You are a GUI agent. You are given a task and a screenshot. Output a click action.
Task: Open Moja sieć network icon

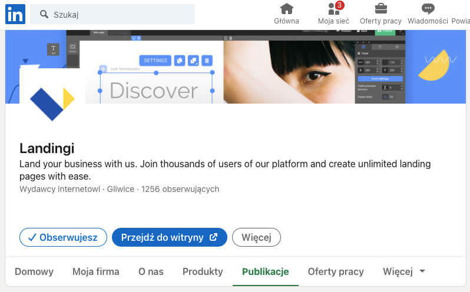pos(333,9)
